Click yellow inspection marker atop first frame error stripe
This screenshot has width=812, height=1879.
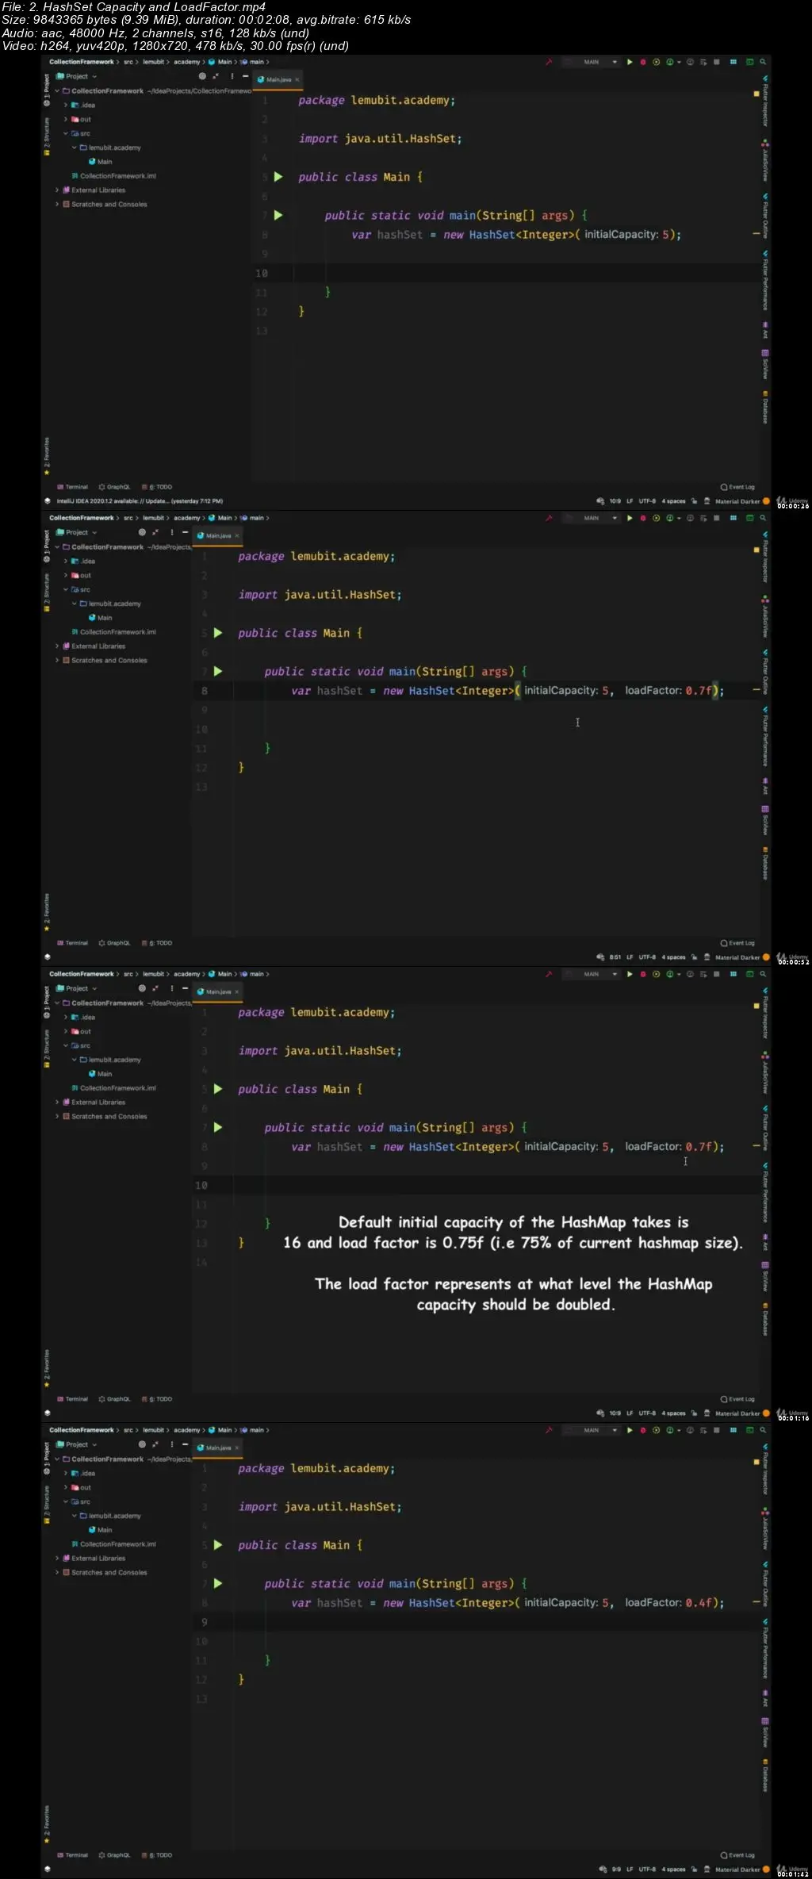(x=756, y=94)
